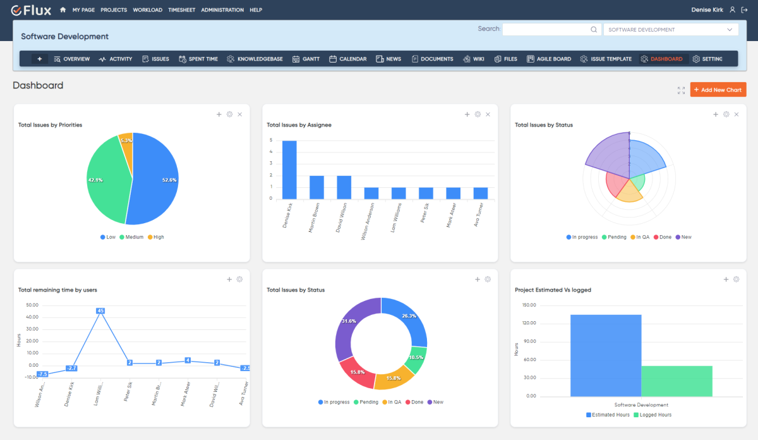The image size is (758, 440).
Task: Open gear settings on Project Estimated Vs logged chart
Action: (x=736, y=279)
